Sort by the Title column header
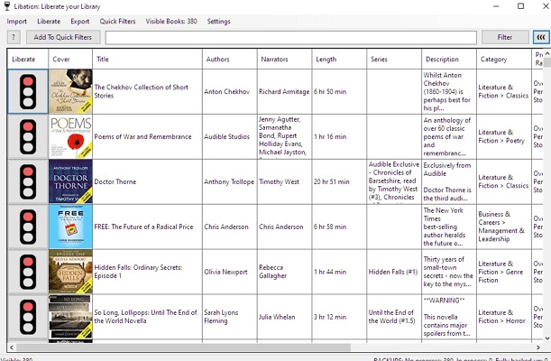Viewport: 551px width, 361px height. (147, 59)
